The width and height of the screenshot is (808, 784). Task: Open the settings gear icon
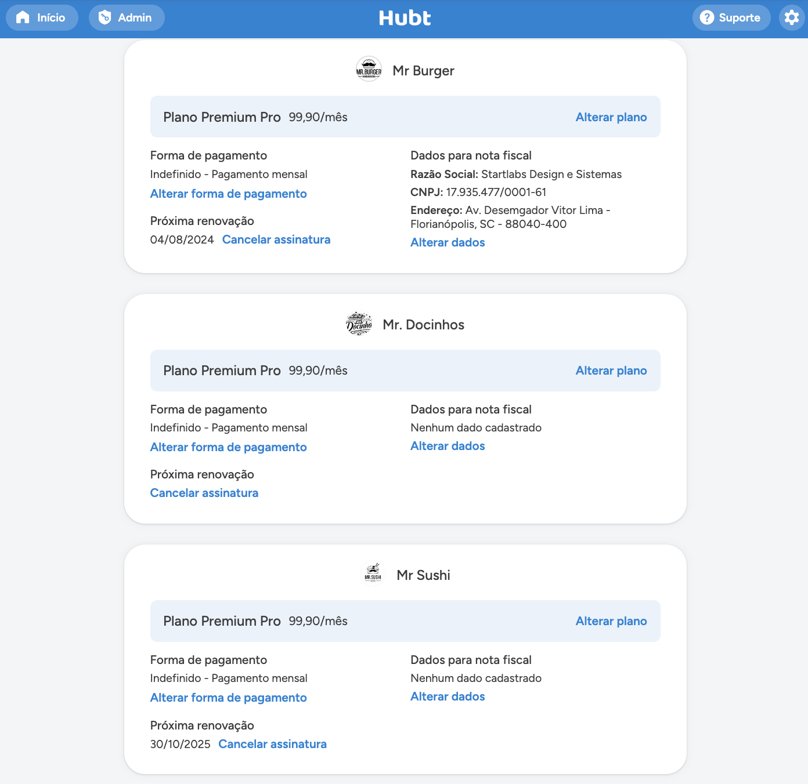(792, 17)
